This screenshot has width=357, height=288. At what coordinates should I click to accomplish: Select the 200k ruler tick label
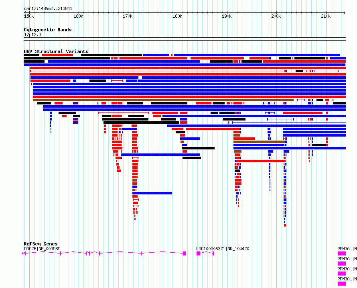276,16
